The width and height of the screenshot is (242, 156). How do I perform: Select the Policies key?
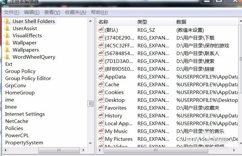pyautogui.click(x=14, y=128)
